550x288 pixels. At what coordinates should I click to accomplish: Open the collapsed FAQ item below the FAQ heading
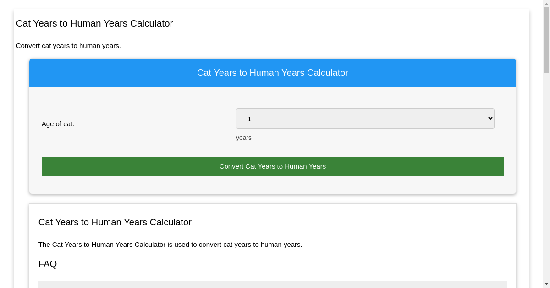tap(272, 284)
